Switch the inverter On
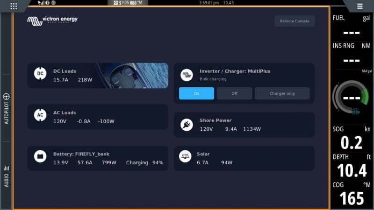The width and height of the screenshot is (374, 210). [196, 93]
